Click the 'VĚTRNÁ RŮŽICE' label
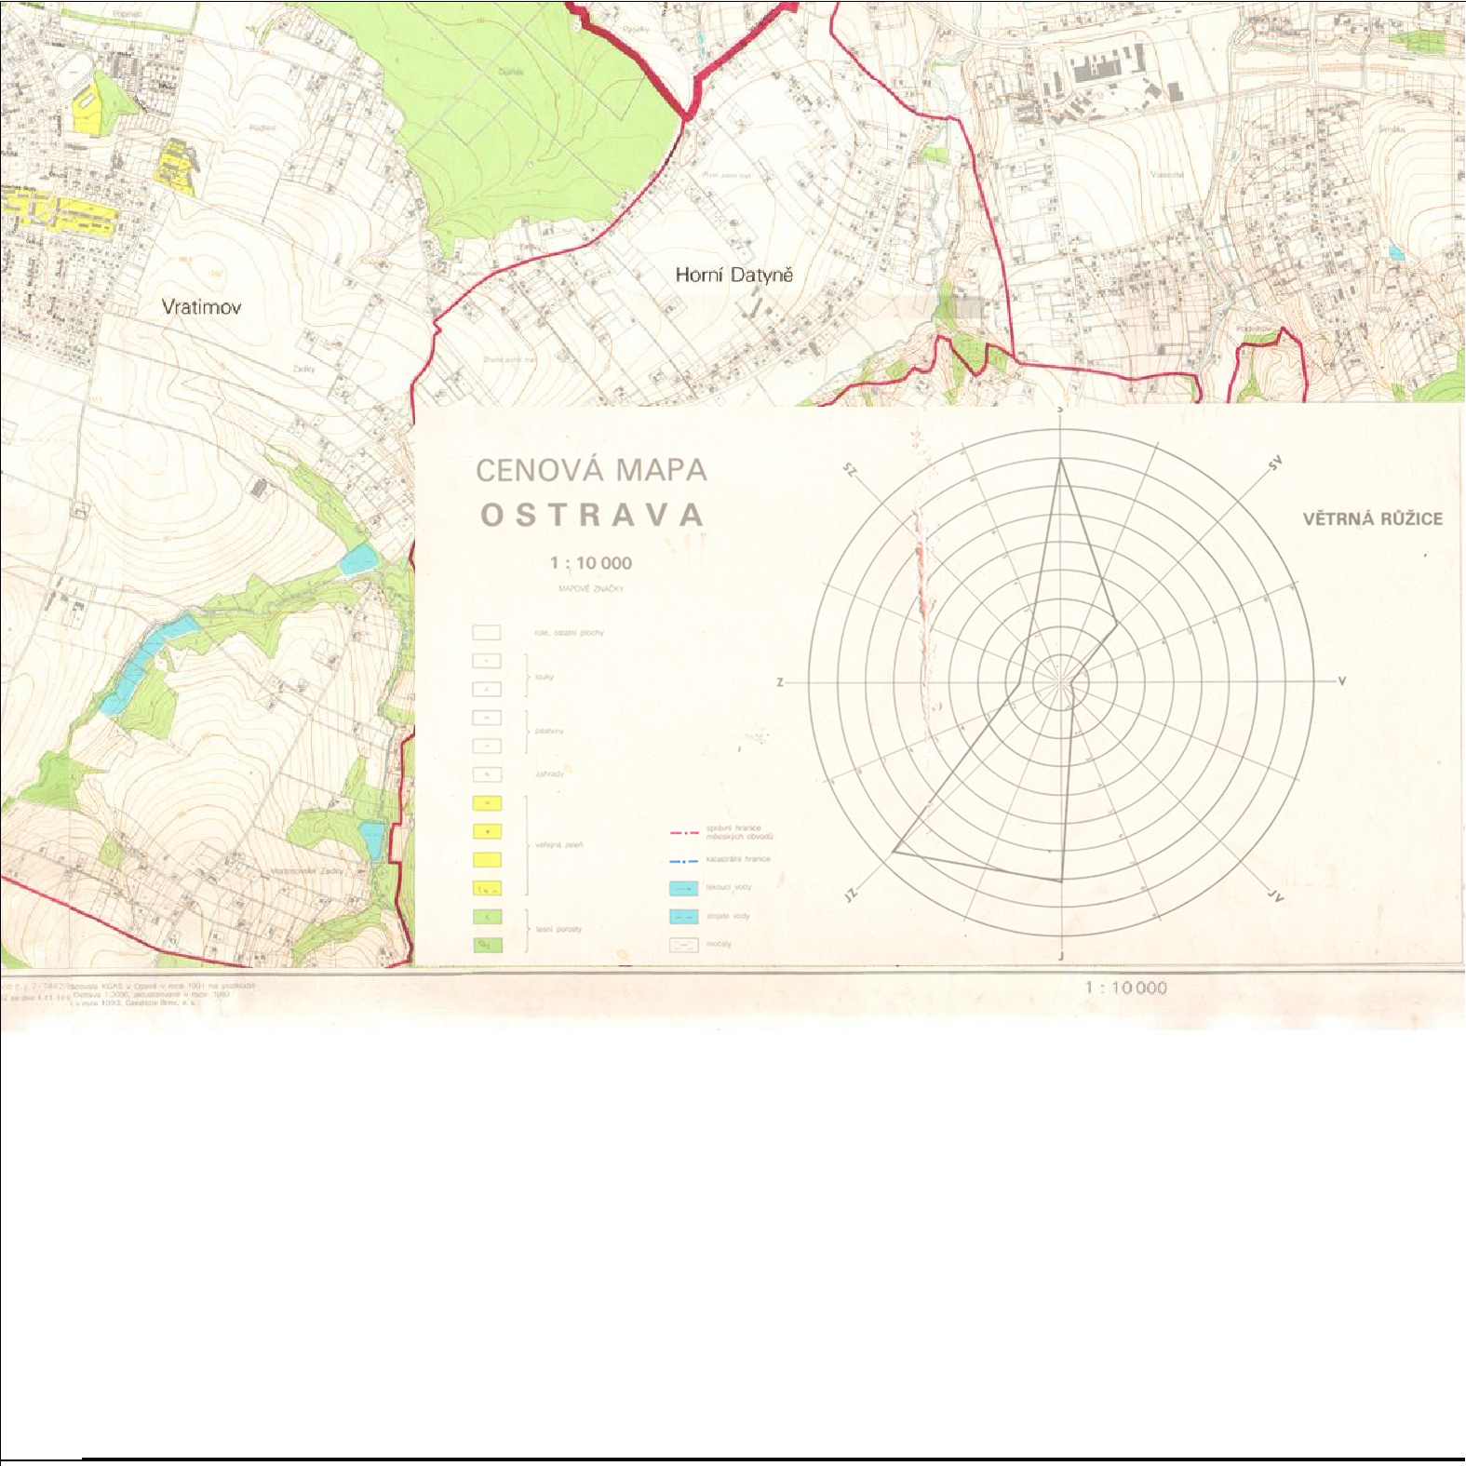1466x1466 pixels. tap(1372, 518)
